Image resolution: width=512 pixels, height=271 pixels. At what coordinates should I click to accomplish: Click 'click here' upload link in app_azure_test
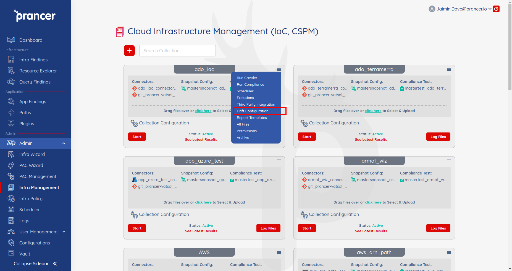(203, 202)
